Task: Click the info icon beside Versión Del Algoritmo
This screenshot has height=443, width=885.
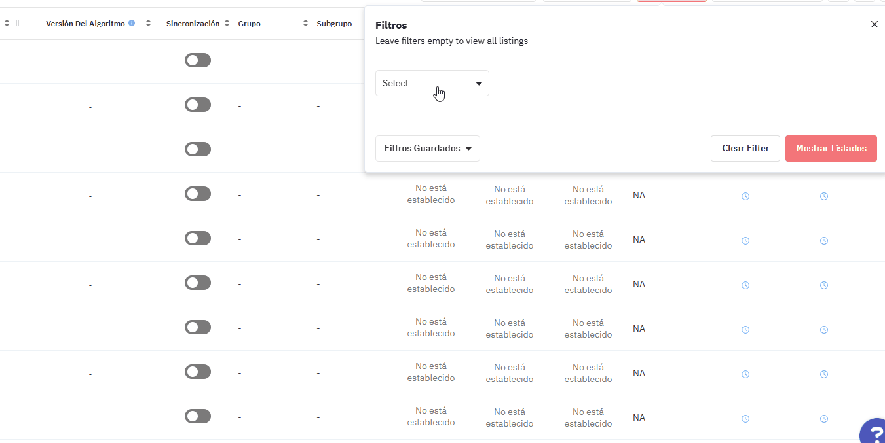Action: coord(132,24)
